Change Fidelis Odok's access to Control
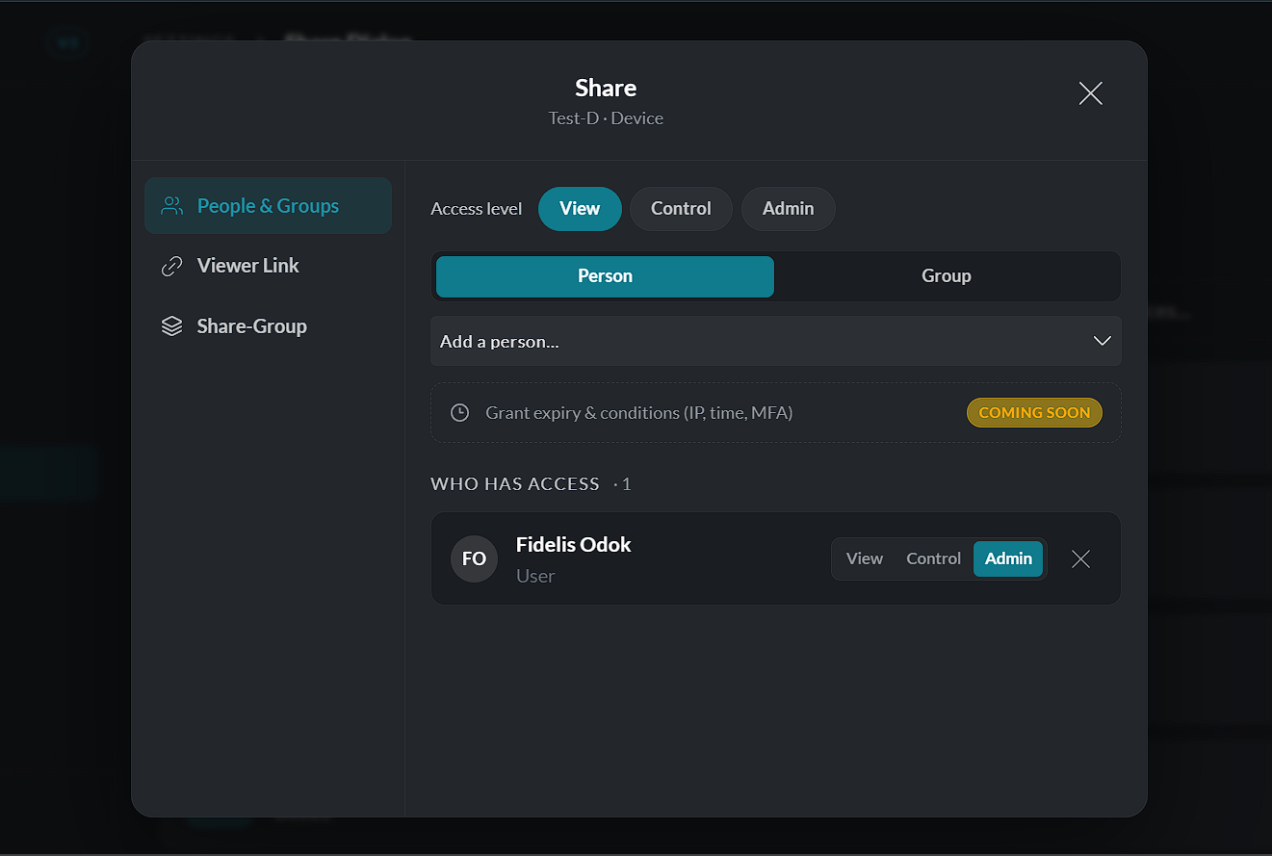The width and height of the screenshot is (1272, 856). (933, 559)
